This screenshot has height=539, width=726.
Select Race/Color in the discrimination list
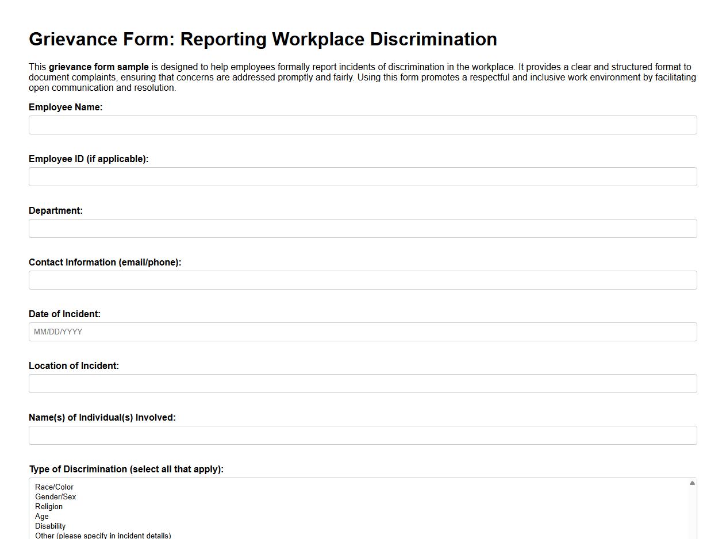click(x=53, y=487)
